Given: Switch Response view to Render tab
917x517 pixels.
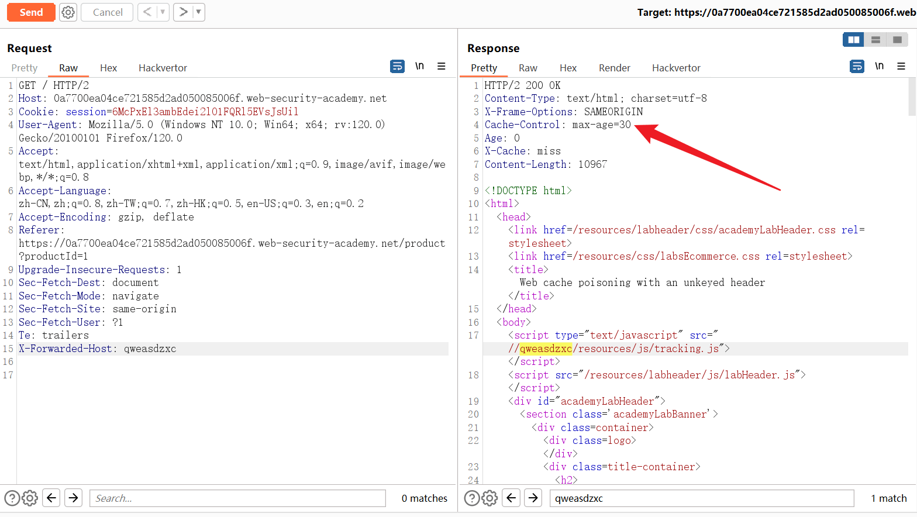Looking at the screenshot, I should coord(614,68).
